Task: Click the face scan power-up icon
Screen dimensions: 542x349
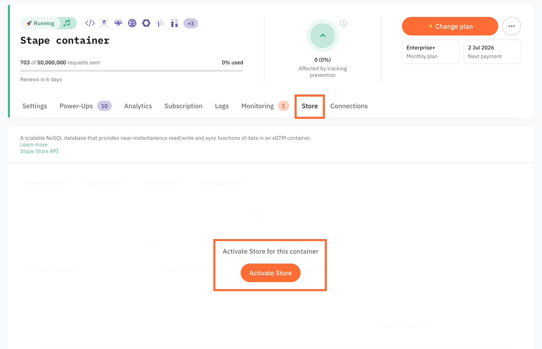Action: (104, 23)
